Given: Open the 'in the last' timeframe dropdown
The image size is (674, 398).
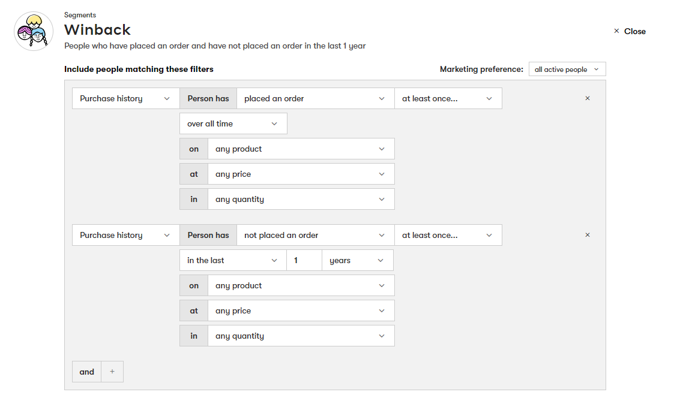Looking at the screenshot, I should (x=233, y=260).
